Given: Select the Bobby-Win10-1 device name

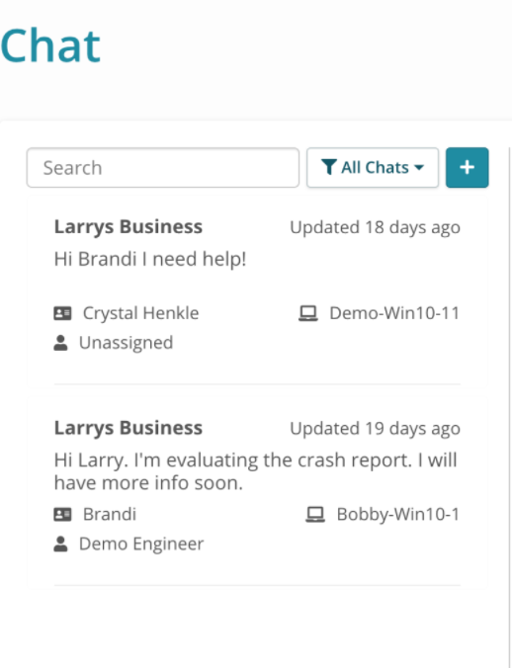Looking at the screenshot, I should (x=398, y=514).
